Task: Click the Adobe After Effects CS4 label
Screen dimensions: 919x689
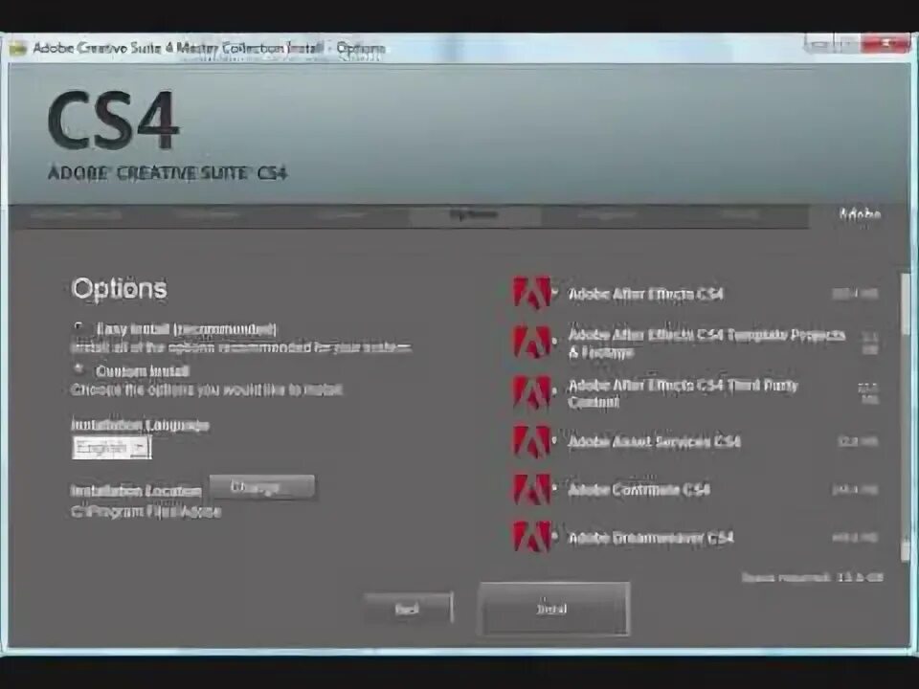Action: click(x=645, y=294)
